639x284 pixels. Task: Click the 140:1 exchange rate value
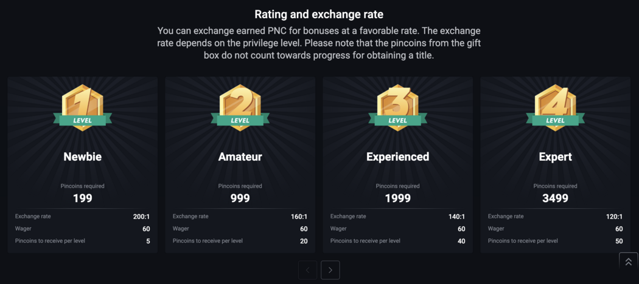[x=456, y=217]
